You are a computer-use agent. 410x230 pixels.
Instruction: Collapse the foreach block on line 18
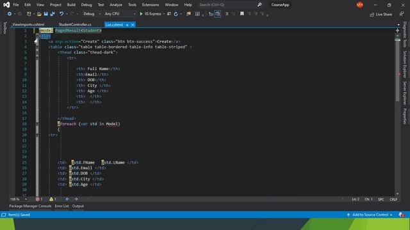coord(37,124)
